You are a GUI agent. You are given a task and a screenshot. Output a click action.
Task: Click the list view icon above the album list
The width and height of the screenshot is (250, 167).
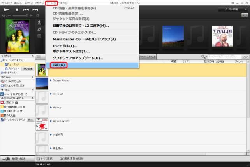[x=39, y=57]
